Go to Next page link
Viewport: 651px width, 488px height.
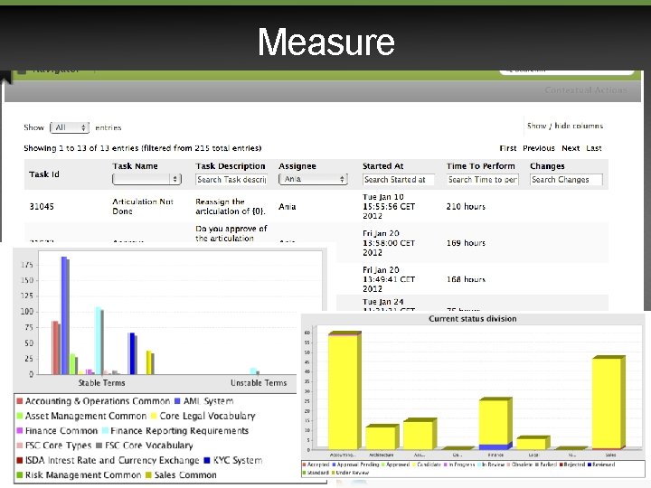click(571, 148)
